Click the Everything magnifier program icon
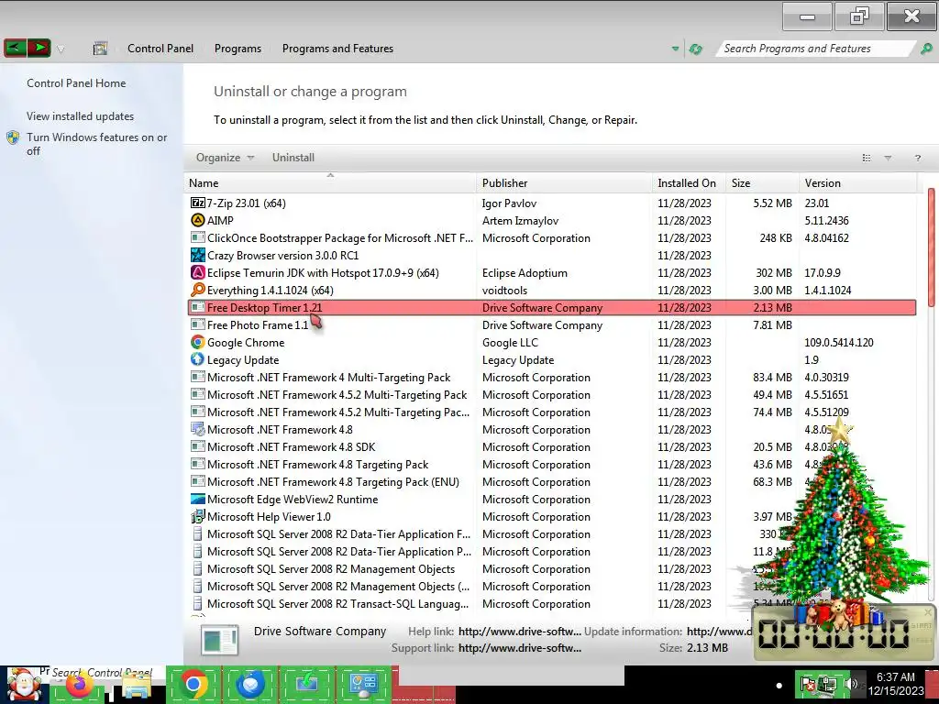 point(198,290)
